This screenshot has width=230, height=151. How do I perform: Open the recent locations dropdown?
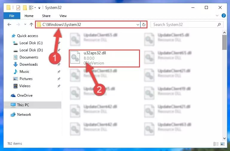25,24
